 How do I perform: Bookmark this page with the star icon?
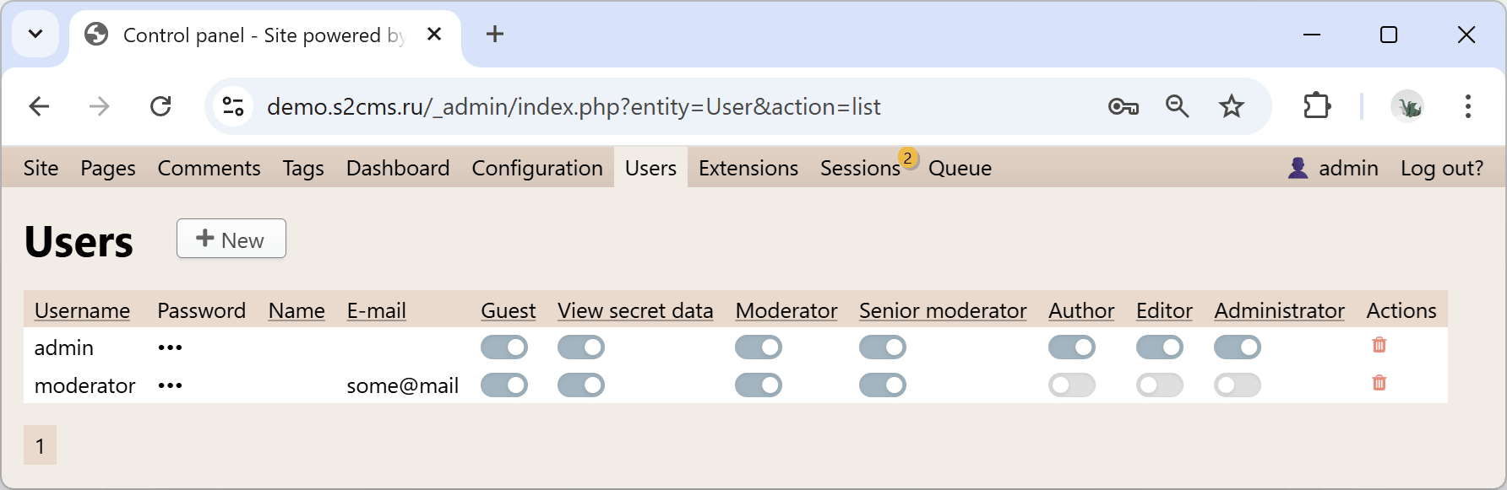click(1231, 106)
